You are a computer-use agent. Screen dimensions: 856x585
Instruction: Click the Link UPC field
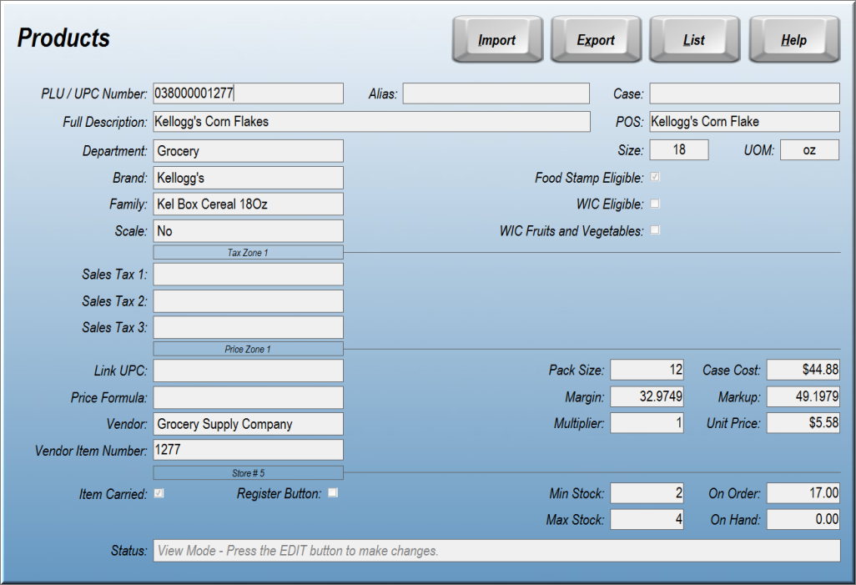point(248,371)
